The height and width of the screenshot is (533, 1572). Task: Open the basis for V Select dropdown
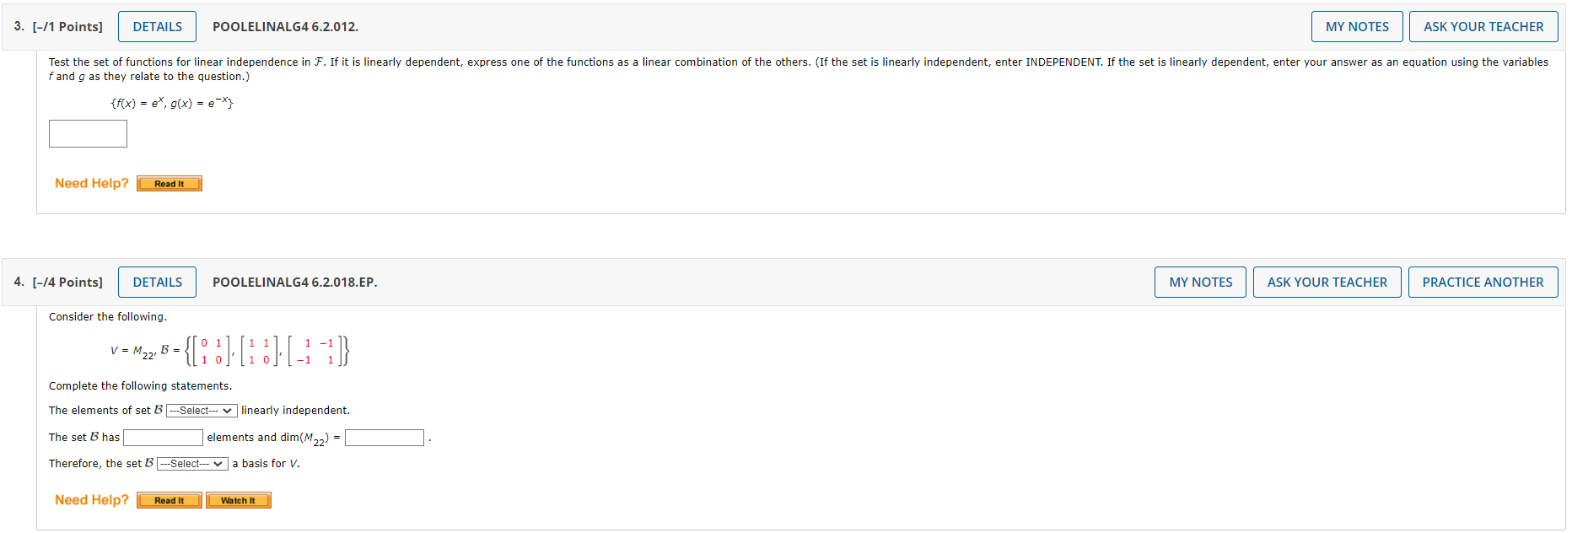point(192,463)
